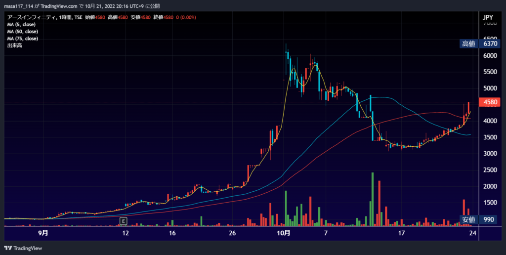Click the 5500 price scale label
Viewport: 506px width, 255px height.
point(490,72)
